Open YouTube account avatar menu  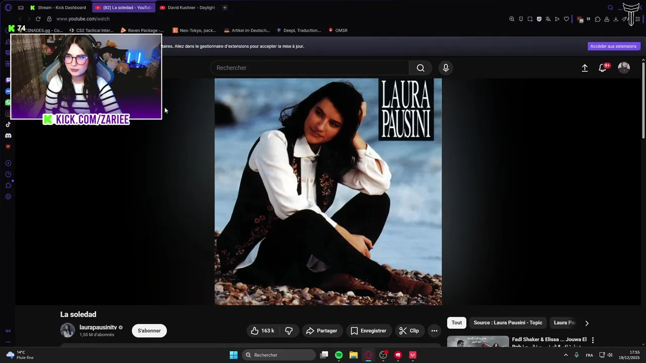[x=624, y=68]
